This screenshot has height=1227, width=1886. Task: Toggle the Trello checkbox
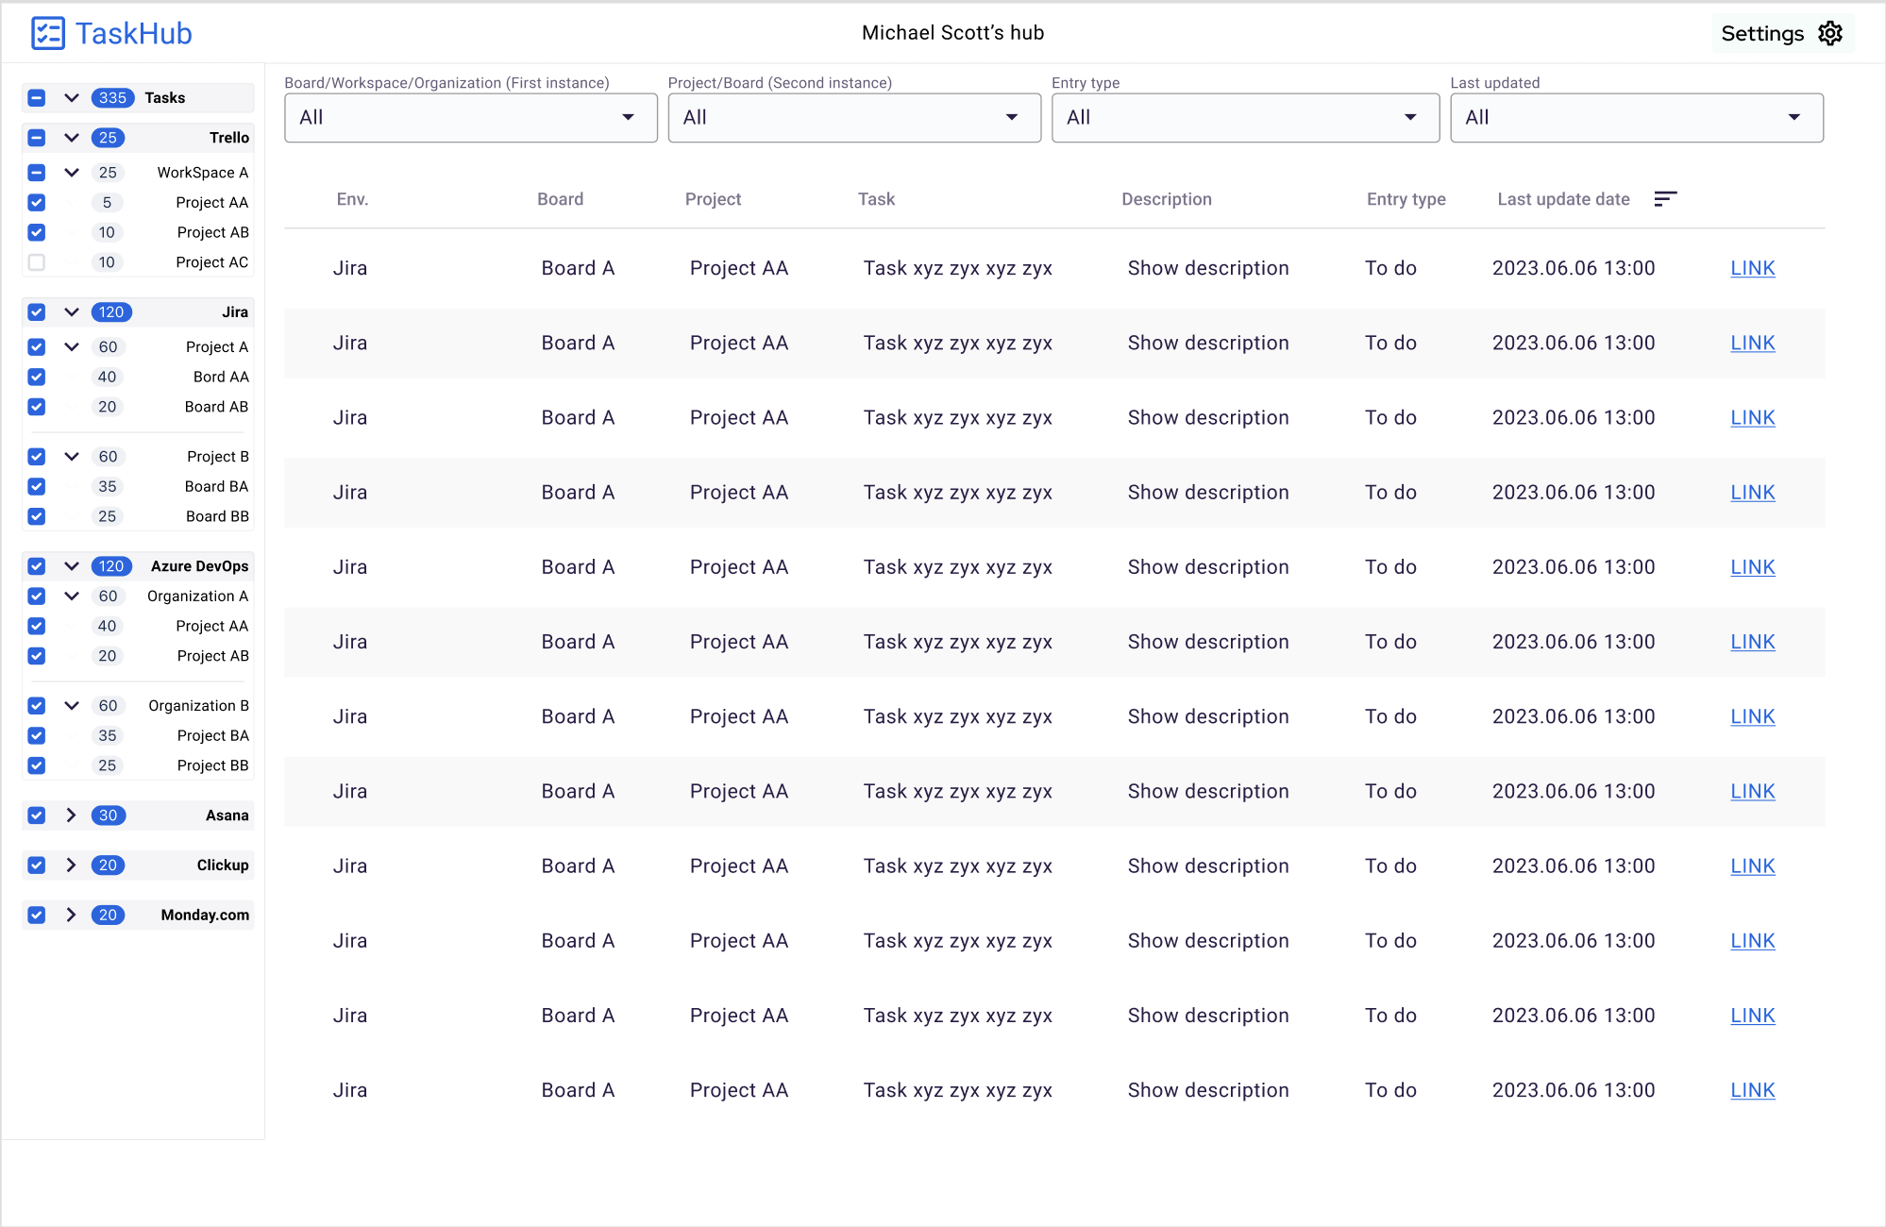tap(37, 138)
